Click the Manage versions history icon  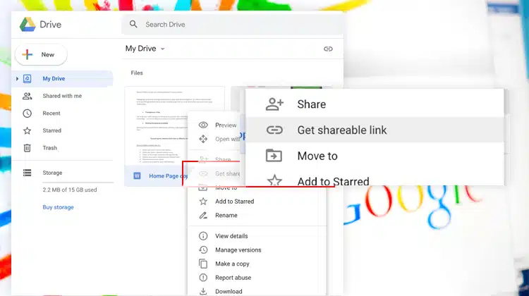pyautogui.click(x=203, y=249)
